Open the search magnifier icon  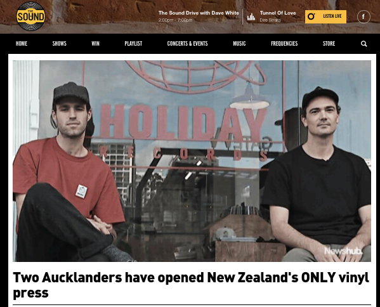[x=364, y=44]
